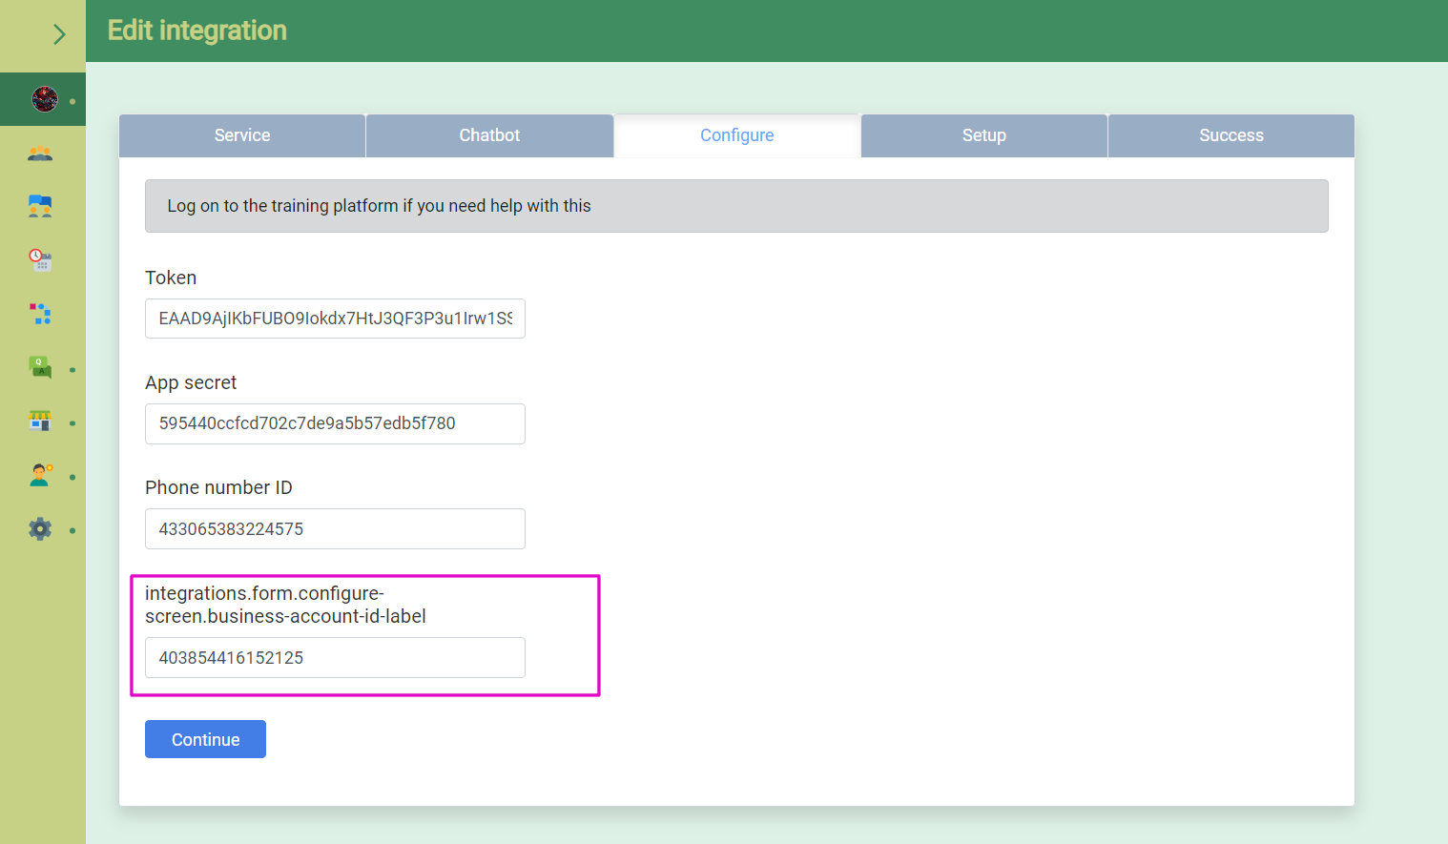Expand the sidebar with the chevron arrow
The width and height of the screenshot is (1448, 844).
[59, 35]
